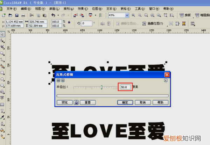Click the radius value field showing 50.0
Viewport: 210px width, 145px height.
(x=126, y=87)
